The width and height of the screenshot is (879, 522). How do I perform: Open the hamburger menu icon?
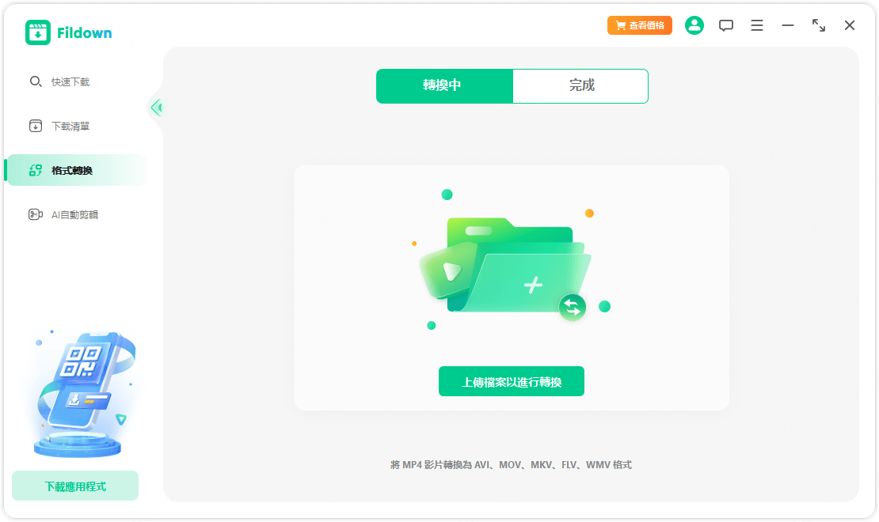click(757, 26)
